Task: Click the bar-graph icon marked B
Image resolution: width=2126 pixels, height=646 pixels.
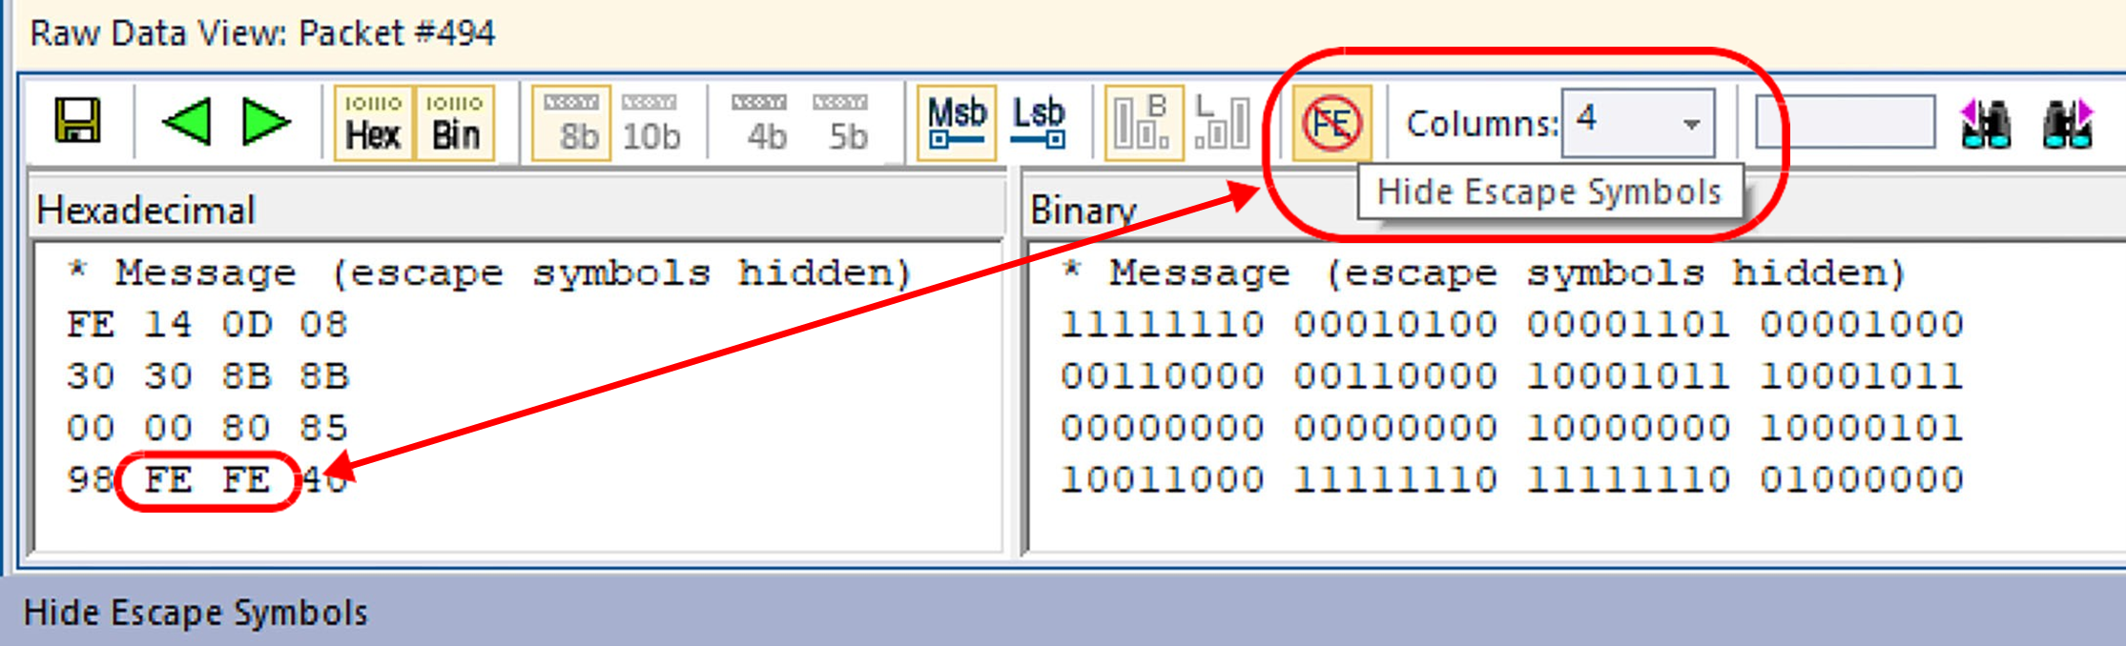Action: pos(1144,123)
